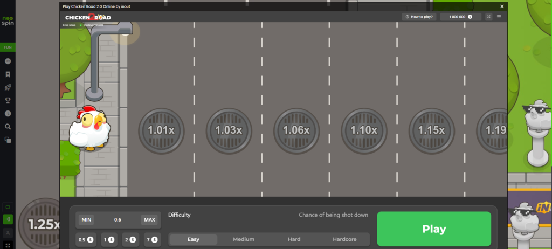
Task: Close the Chicken Road game overlay
Action: (x=502, y=6)
